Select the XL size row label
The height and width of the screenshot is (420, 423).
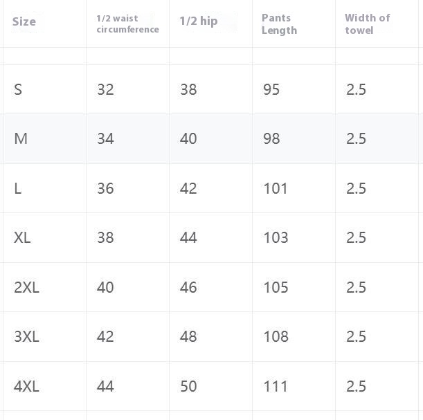tap(22, 237)
